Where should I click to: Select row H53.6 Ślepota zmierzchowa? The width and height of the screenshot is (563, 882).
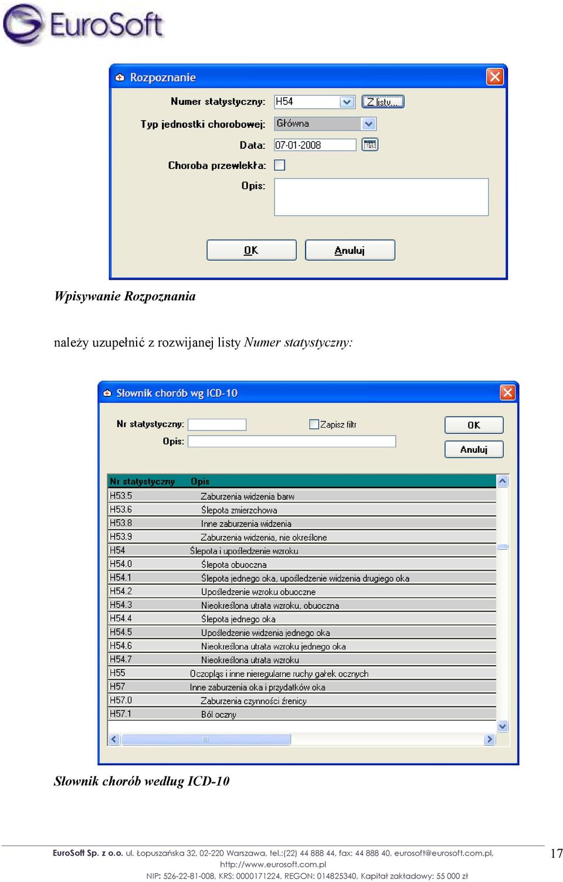(x=302, y=510)
